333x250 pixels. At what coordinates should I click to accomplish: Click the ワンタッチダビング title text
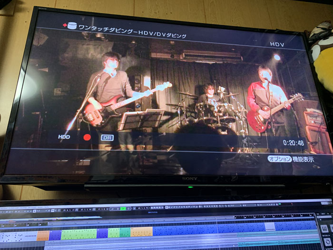[132, 31]
